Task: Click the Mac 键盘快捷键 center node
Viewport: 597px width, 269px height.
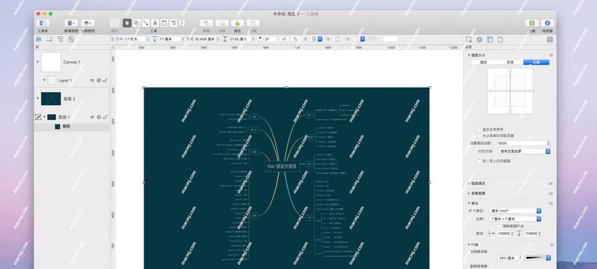Action: click(x=282, y=166)
